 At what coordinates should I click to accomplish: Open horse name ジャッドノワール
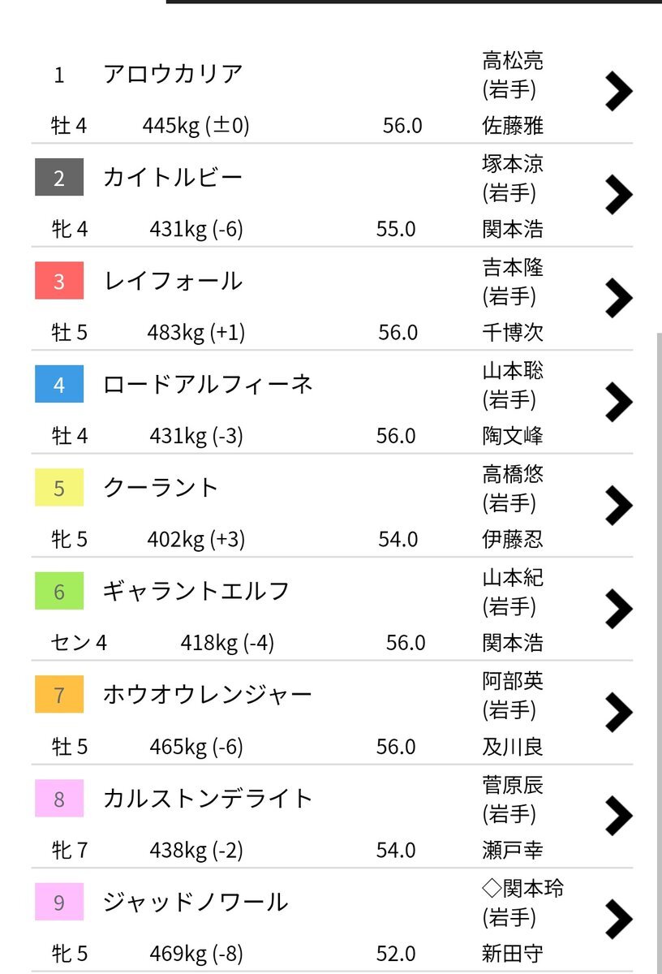click(x=196, y=902)
